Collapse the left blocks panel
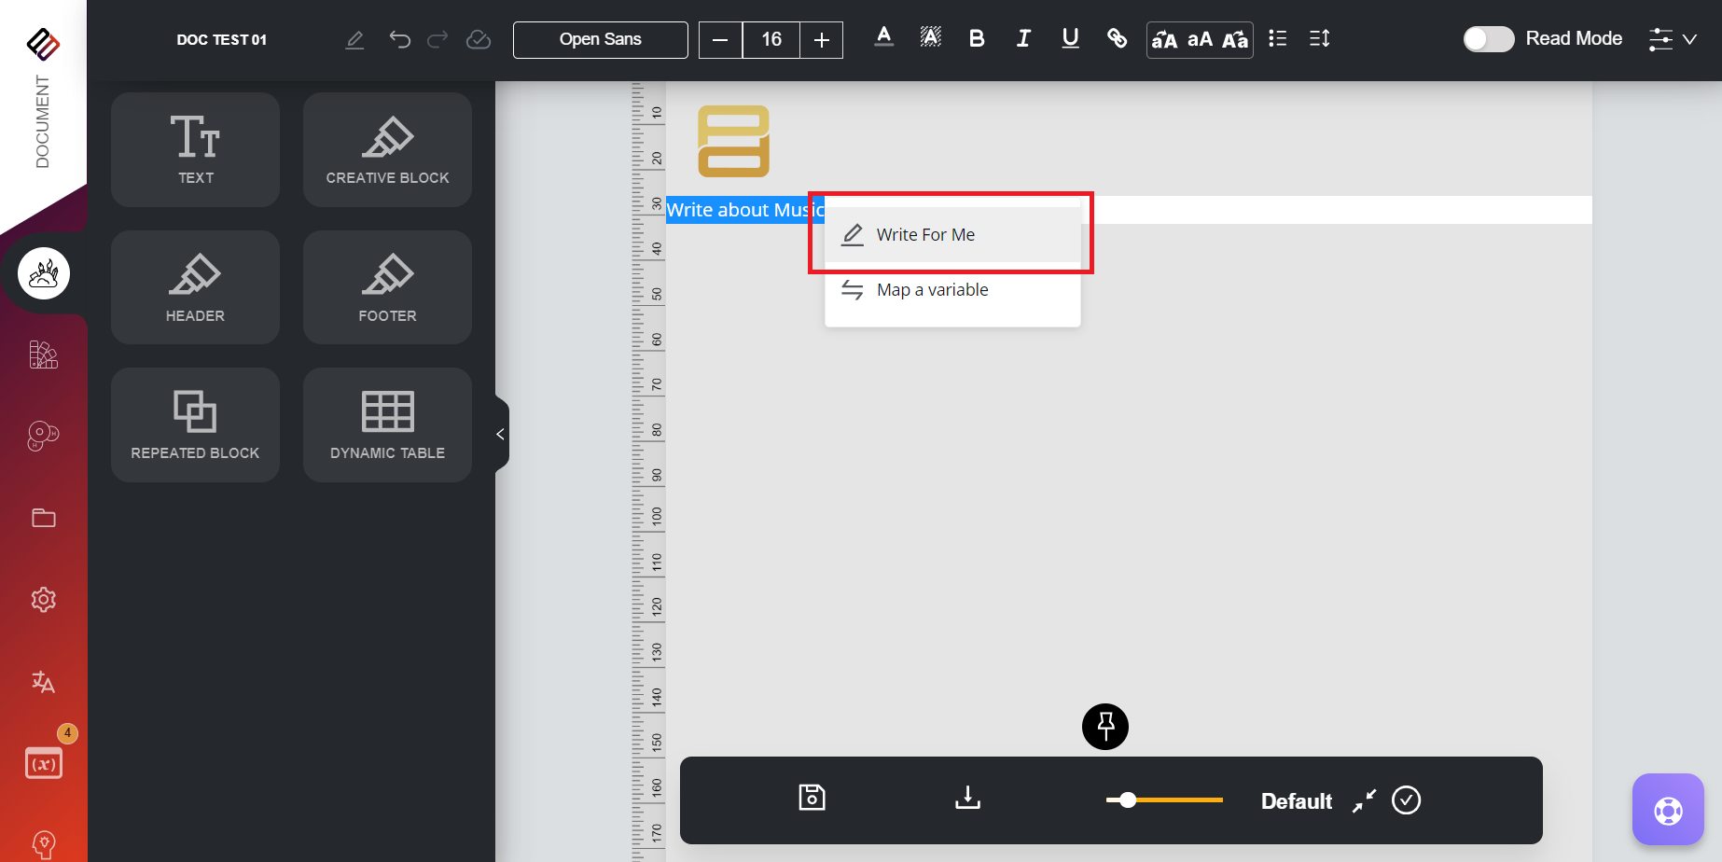Screen dimensions: 1722x862 tap(501, 434)
